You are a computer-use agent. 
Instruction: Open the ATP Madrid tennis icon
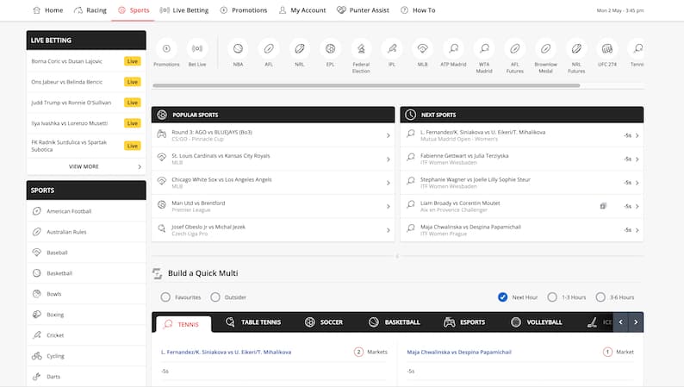(454, 49)
